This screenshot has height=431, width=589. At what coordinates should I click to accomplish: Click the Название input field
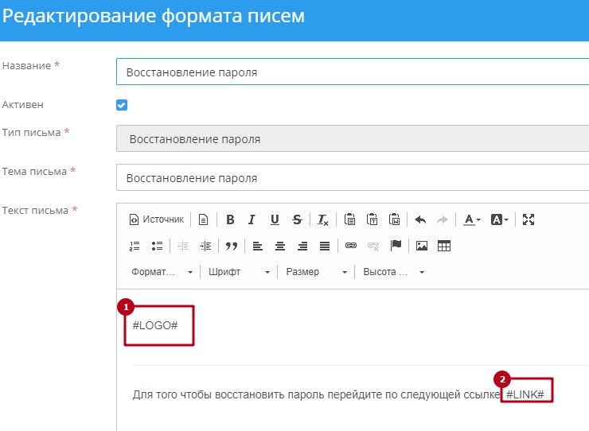tap(353, 72)
